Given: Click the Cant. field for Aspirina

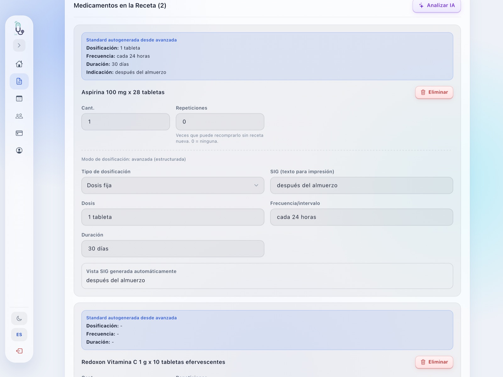Looking at the screenshot, I should pyautogui.click(x=126, y=122).
